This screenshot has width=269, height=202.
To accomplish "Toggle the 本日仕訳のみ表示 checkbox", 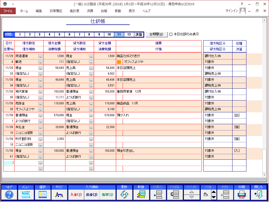I will [171, 34].
